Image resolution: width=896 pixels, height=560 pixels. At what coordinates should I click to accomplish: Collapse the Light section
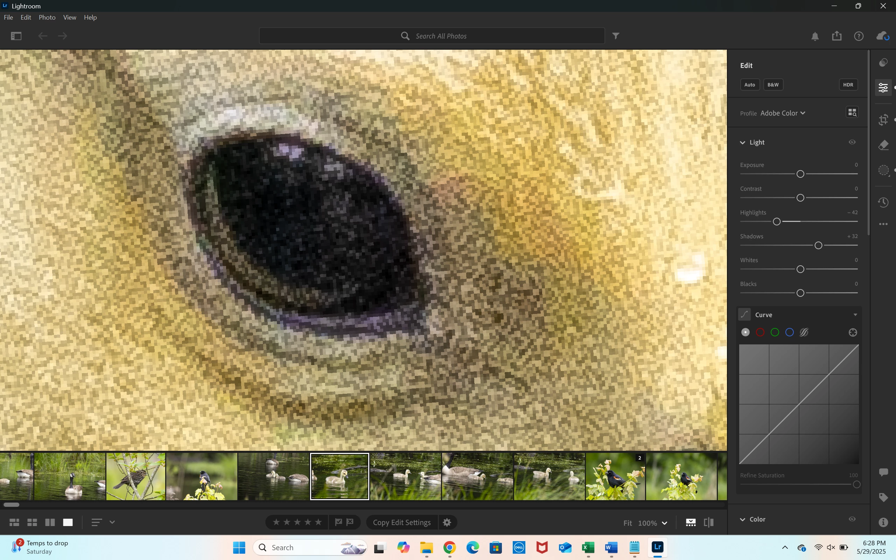tap(743, 142)
